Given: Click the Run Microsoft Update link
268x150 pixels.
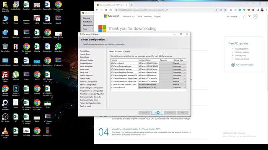Looking at the screenshot, I should point(242,65).
